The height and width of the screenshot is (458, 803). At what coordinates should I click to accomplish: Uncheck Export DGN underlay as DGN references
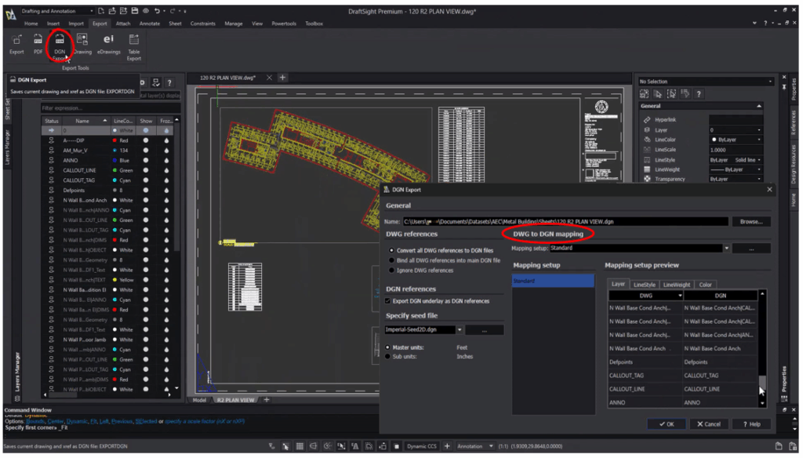pos(388,300)
